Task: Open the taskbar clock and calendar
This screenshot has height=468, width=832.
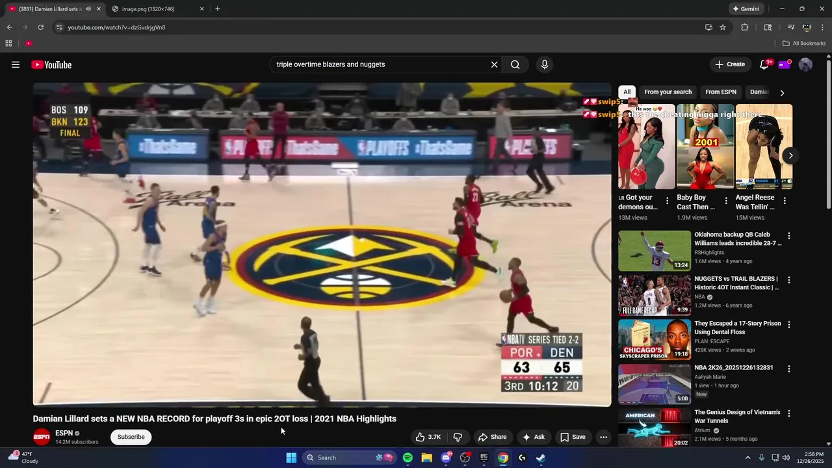Action: coord(809,458)
